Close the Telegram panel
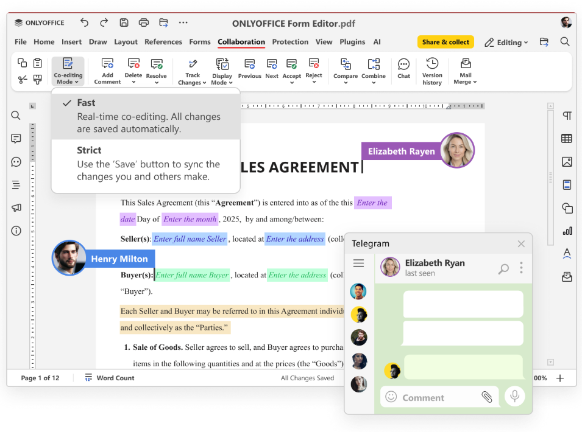 pos(521,243)
